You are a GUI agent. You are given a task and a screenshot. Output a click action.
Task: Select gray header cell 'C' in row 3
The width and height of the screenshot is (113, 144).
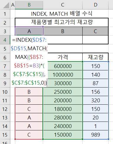(x=95, y=31)
